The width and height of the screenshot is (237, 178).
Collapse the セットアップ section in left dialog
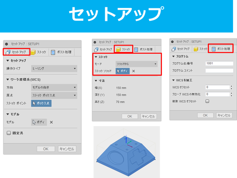(7, 61)
